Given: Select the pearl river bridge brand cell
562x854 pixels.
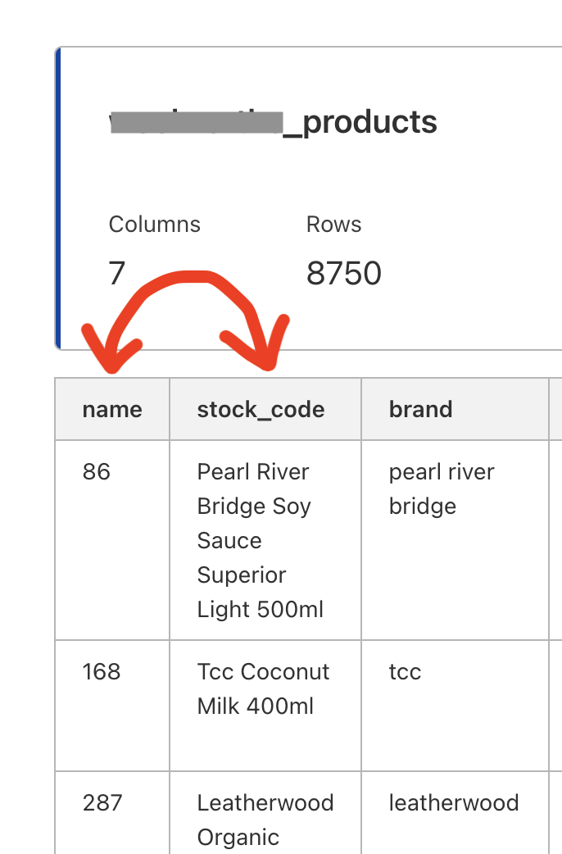Looking at the screenshot, I should [x=442, y=489].
